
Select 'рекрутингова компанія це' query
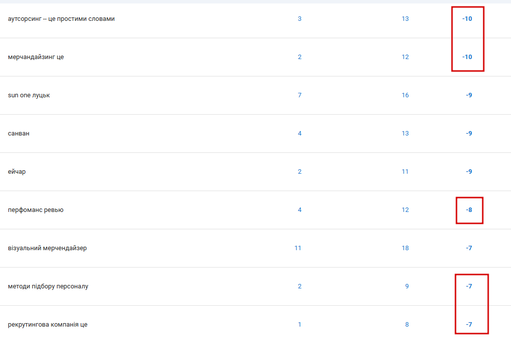pyautogui.click(x=48, y=325)
